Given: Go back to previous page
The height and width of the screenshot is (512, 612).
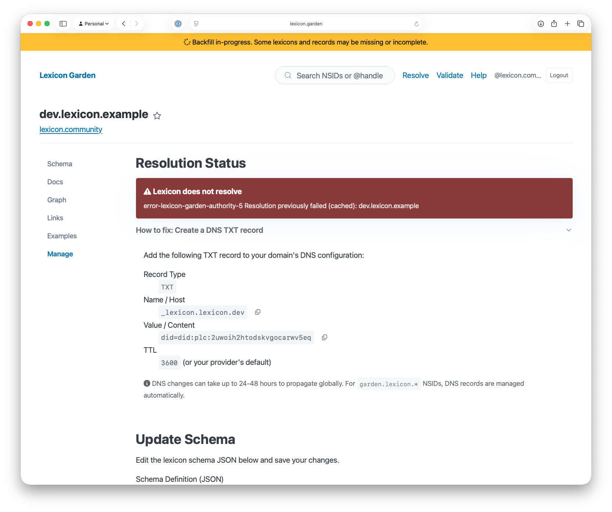Looking at the screenshot, I should click(x=124, y=24).
